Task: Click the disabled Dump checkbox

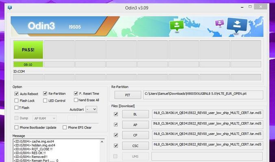Action: point(16,118)
